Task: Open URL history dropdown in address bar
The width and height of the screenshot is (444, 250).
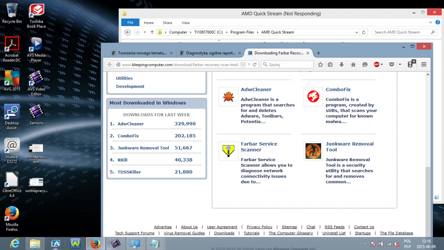Action: (x=249, y=64)
